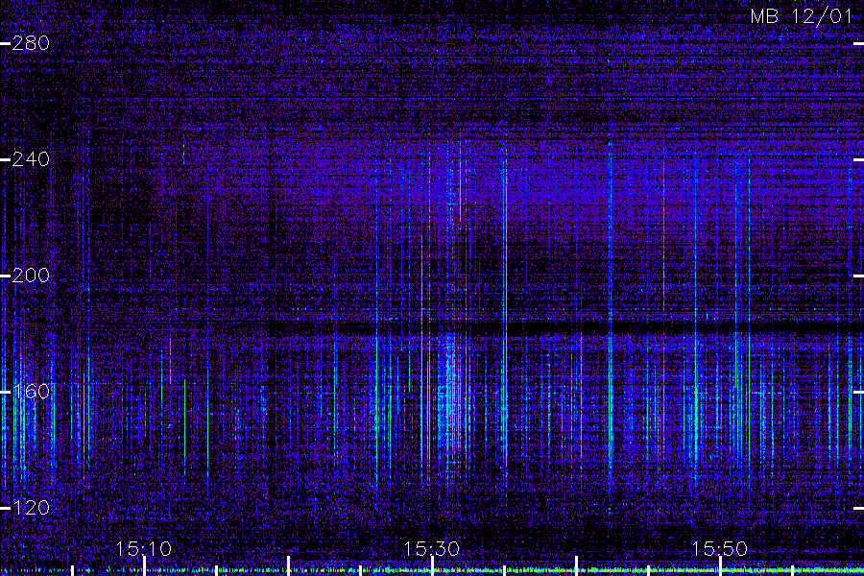
Task: Click the 160 frequency axis label
Action: [31, 392]
